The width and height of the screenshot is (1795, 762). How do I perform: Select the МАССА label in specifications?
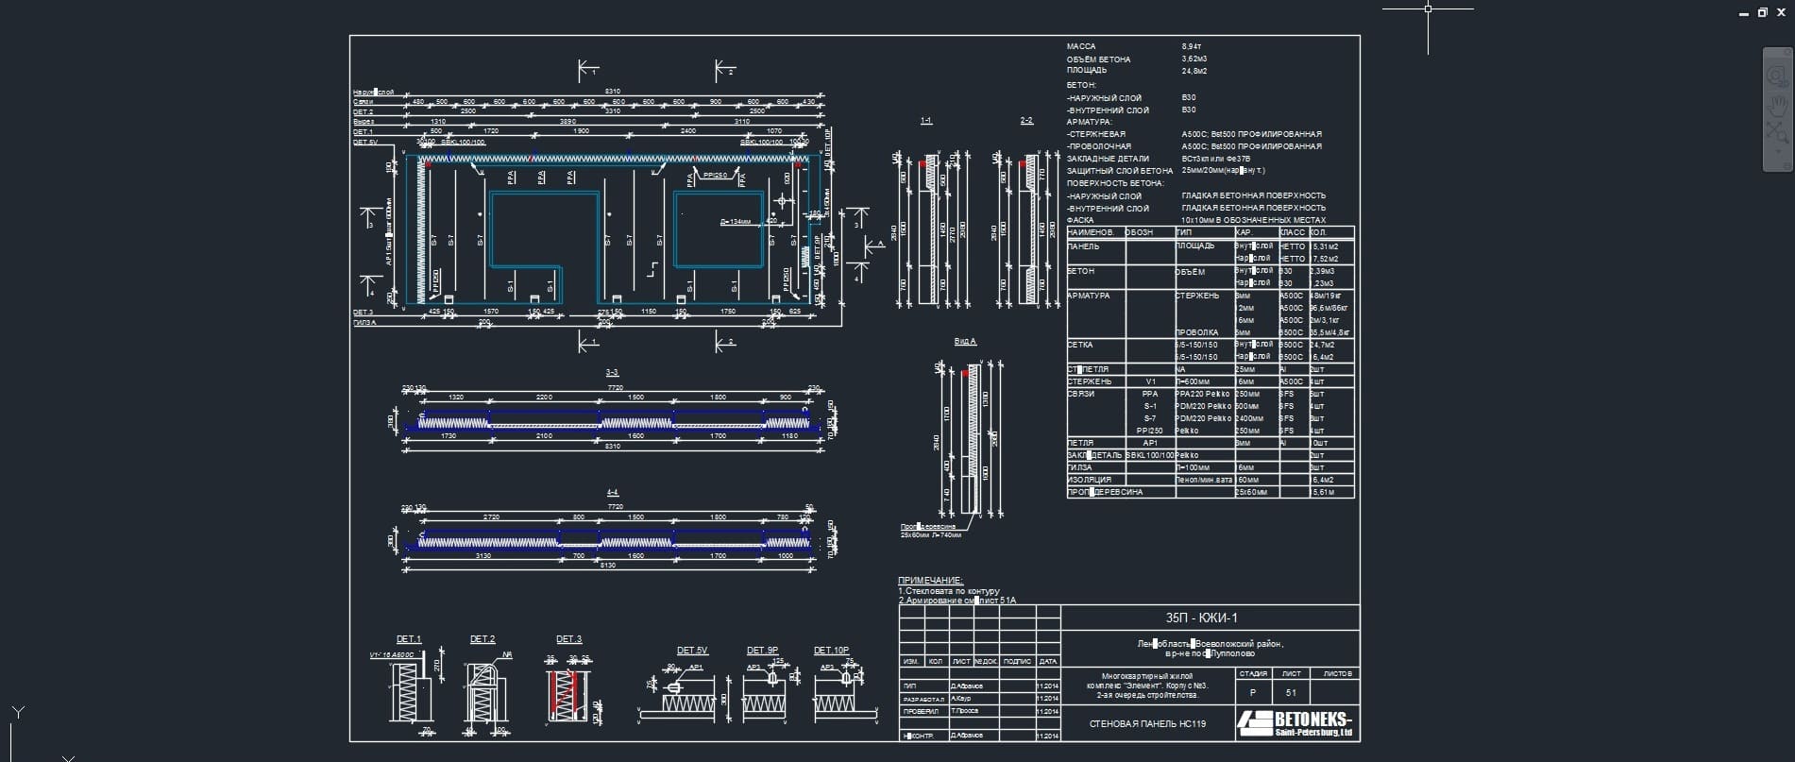tap(1081, 46)
